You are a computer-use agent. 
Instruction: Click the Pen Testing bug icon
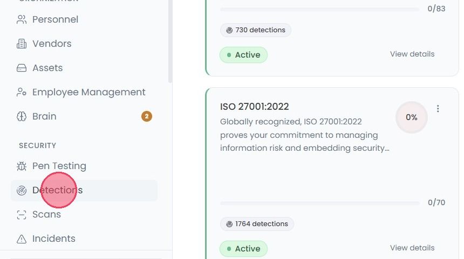[21, 166]
